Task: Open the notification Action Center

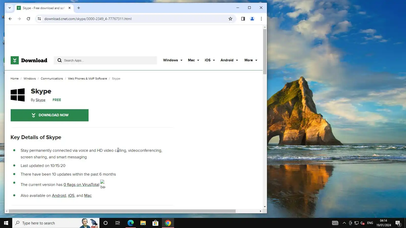Action: [398, 223]
